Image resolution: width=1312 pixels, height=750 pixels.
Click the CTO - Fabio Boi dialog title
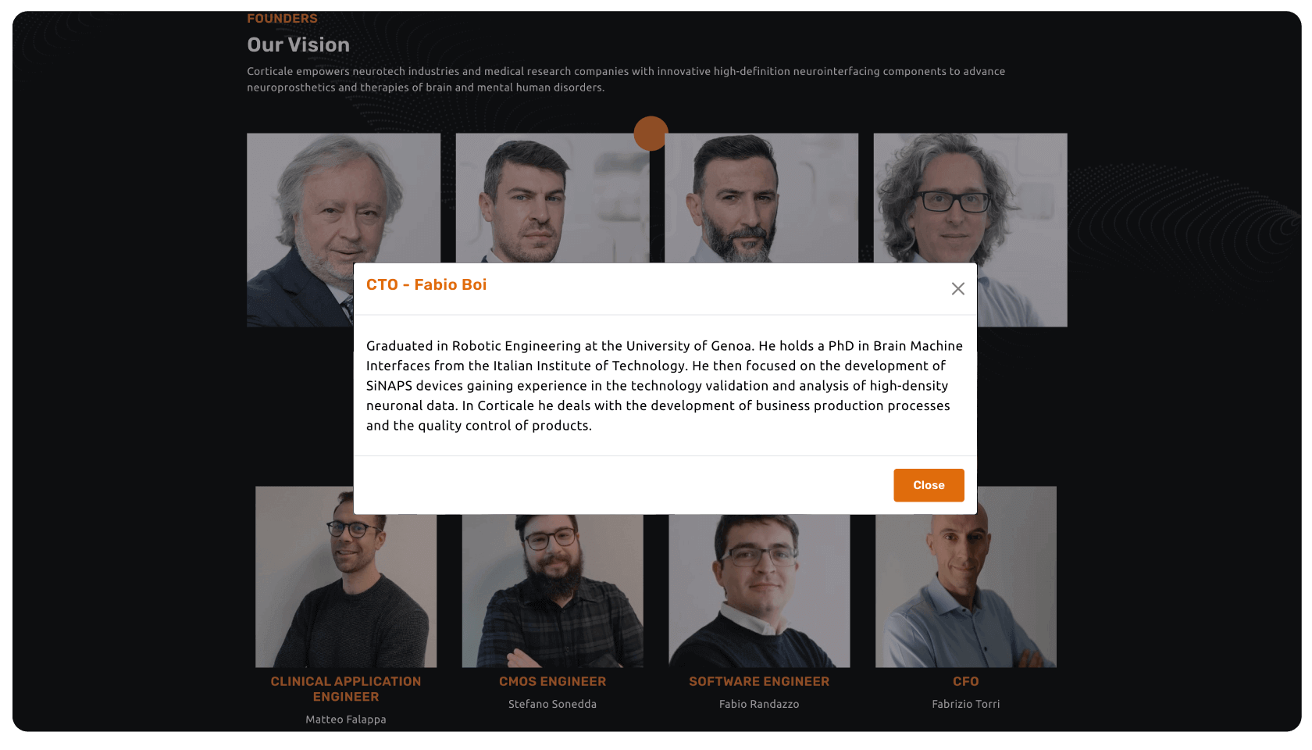(x=426, y=284)
